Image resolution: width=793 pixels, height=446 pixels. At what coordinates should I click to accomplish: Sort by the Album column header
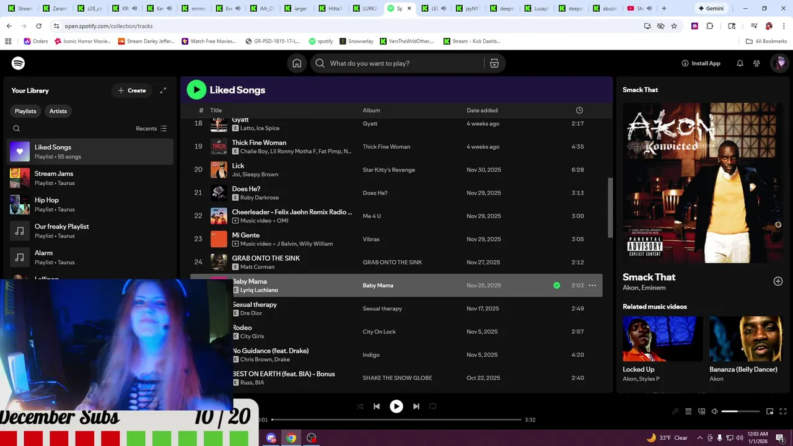point(371,110)
